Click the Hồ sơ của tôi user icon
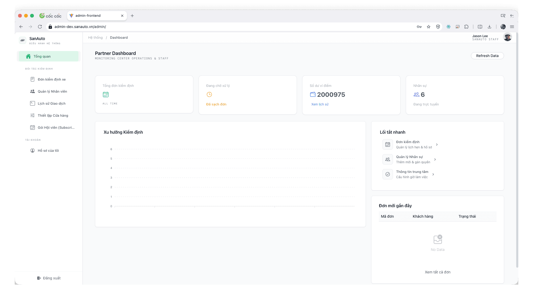 pos(33,150)
